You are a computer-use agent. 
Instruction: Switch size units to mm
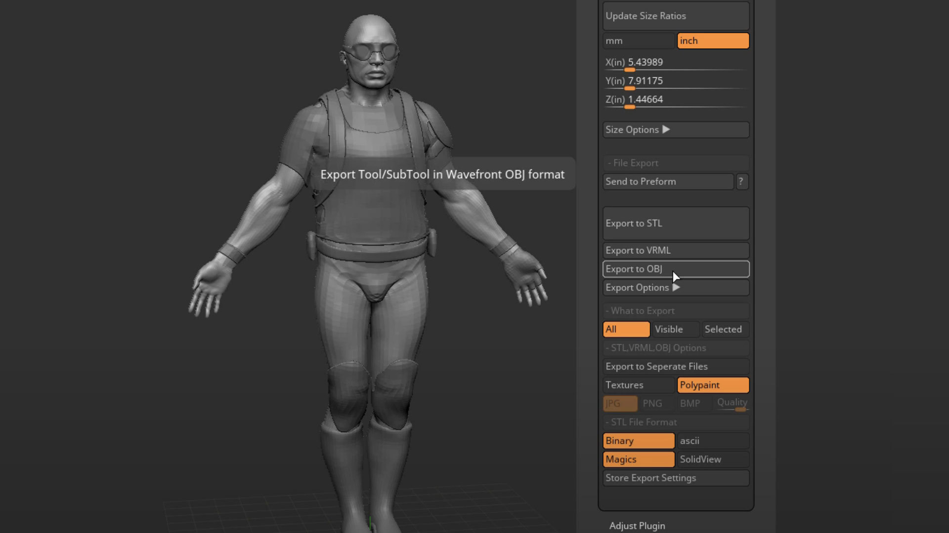tap(639, 41)
